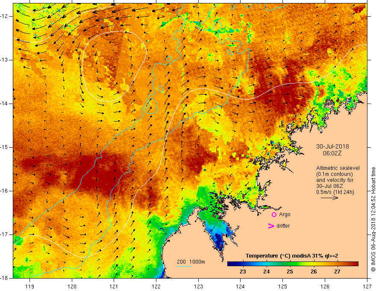Click the "200 1000m" isobath label
The image size is (376, 291).
coord(191,262)
